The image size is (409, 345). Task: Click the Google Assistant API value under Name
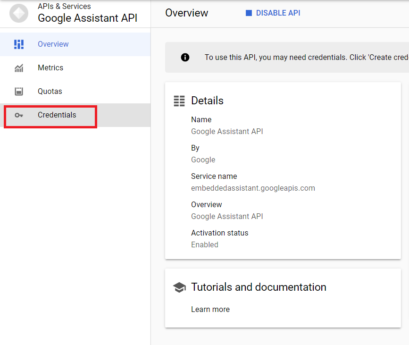click(x=227, y=131)
